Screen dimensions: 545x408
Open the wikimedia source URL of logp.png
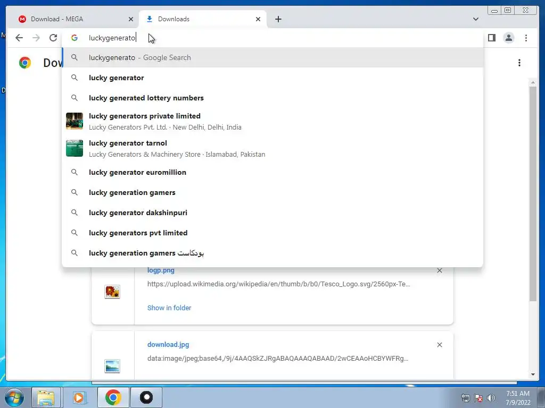click(279, 284)
